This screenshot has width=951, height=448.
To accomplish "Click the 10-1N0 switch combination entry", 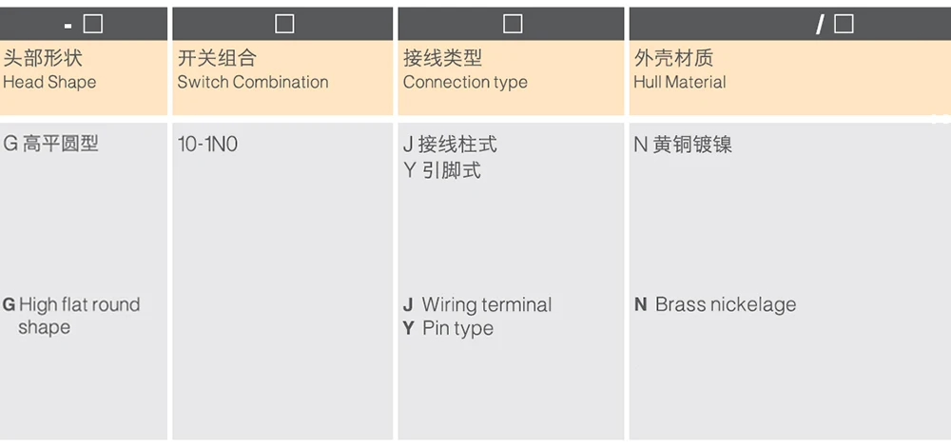I will 207,145.
